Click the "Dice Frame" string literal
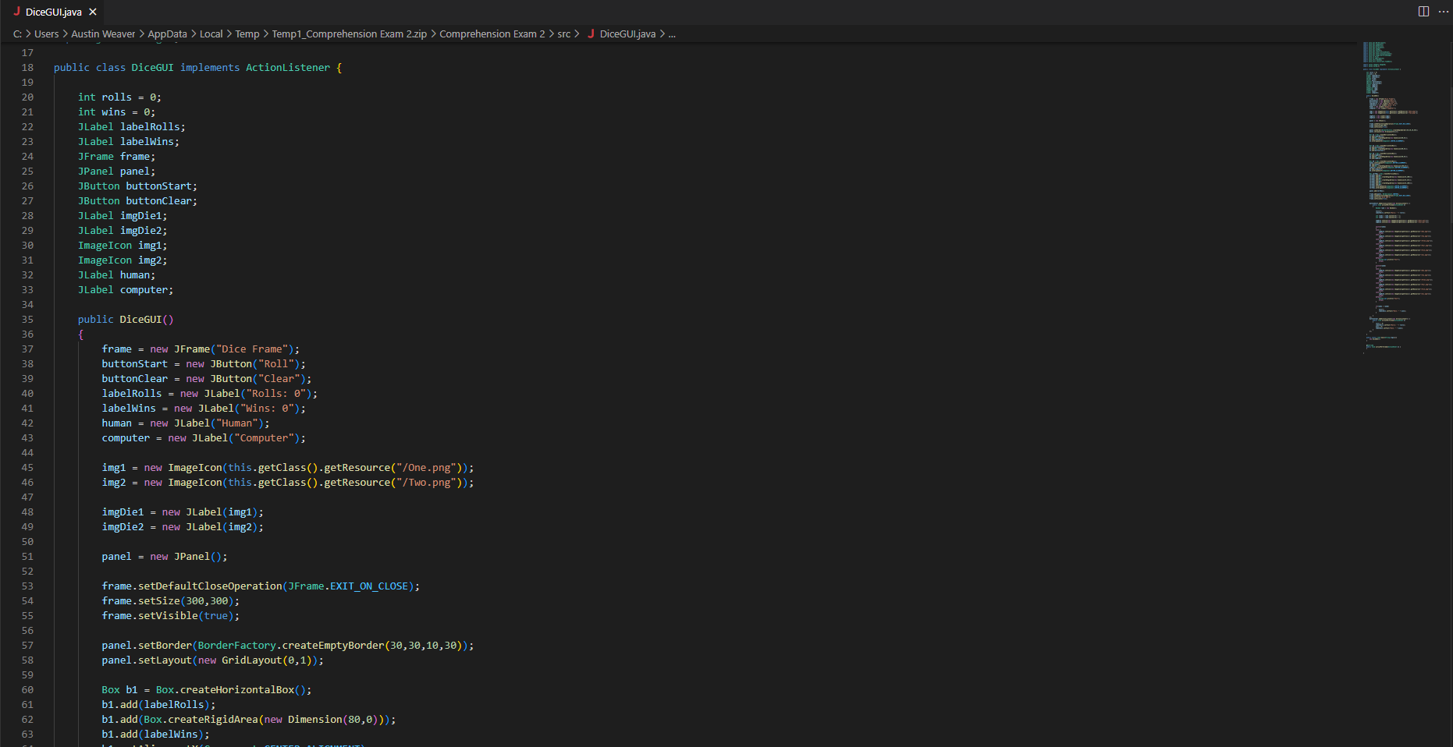Image resolution: width=1453 pixels, height=747 pixels. [252, 349]
